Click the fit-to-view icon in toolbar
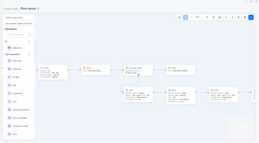Image resolution: width=259 pixels, height=143 pixels. tap(213, 17)
